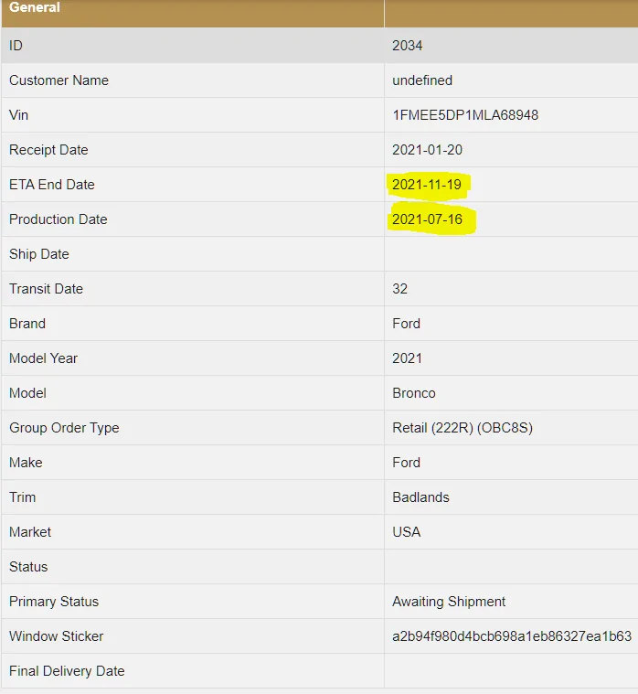Click the Trim value Badlands

(x=420, y=497)
